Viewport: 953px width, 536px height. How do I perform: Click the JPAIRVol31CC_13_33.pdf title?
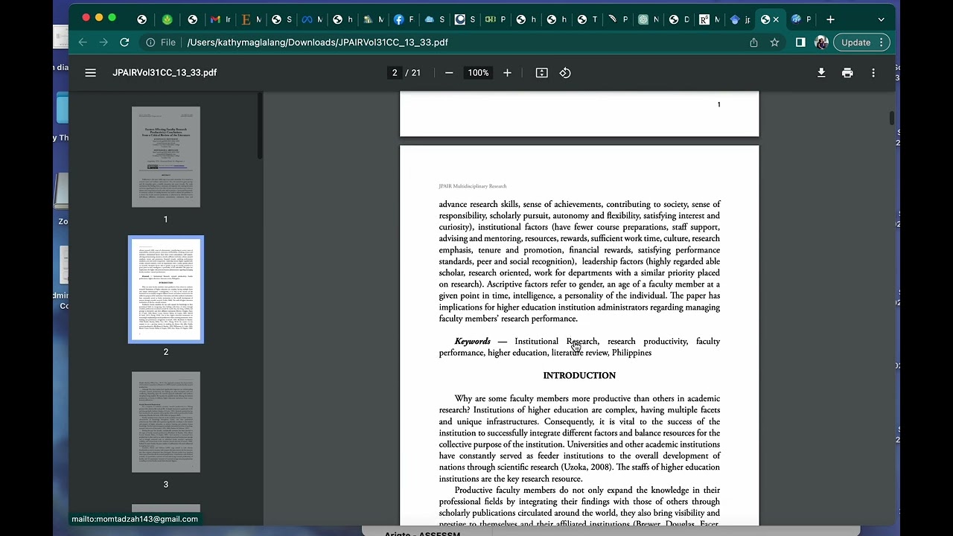[165, 73]
